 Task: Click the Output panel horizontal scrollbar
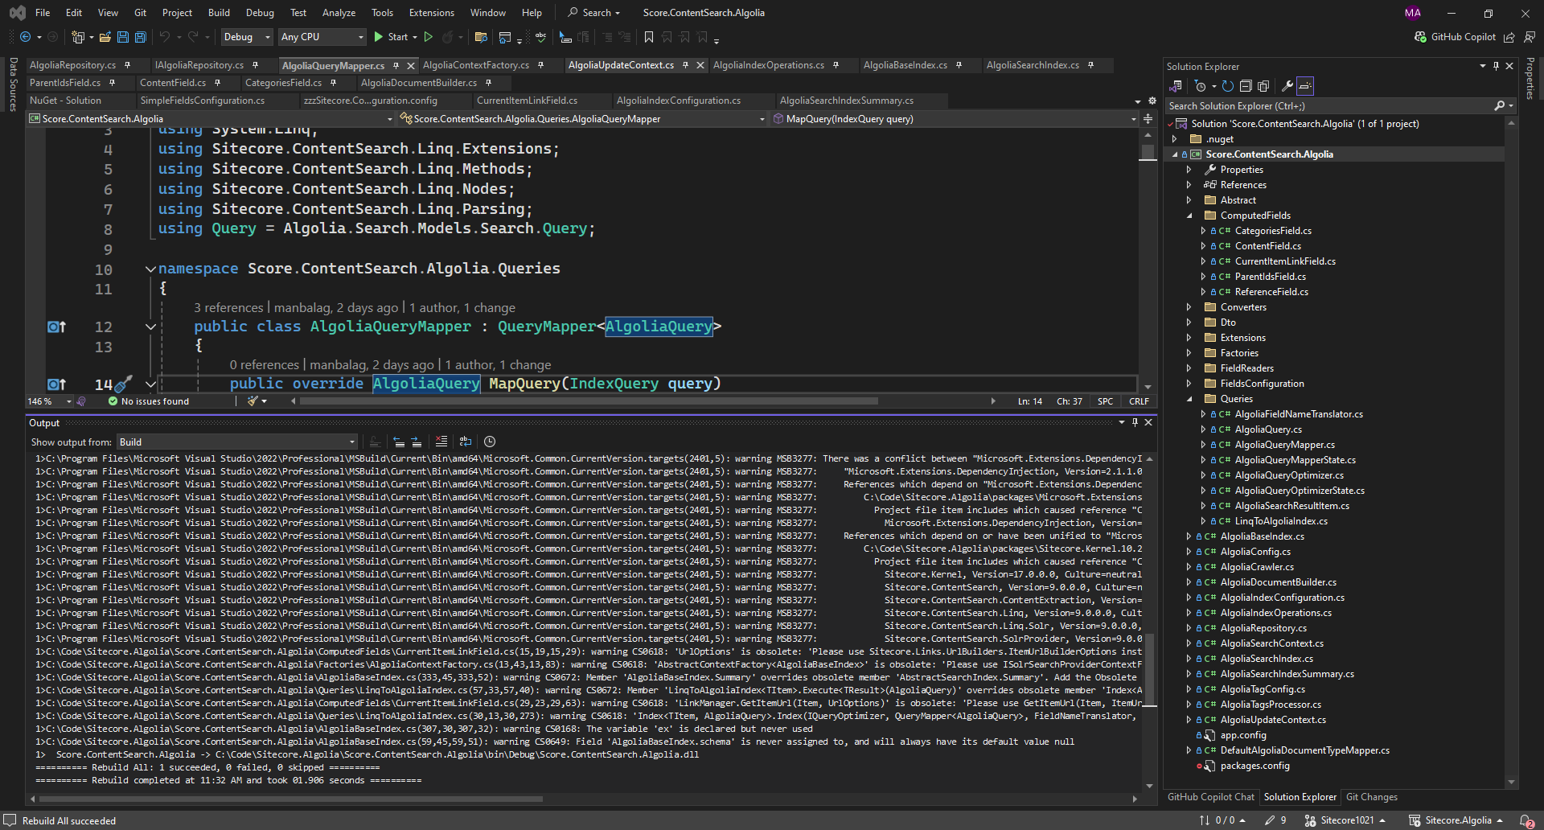pyautogui.click(x=291, y=799)
